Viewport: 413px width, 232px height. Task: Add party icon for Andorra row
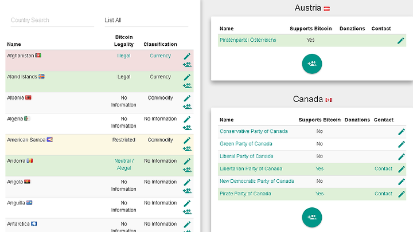coord(187,170)
